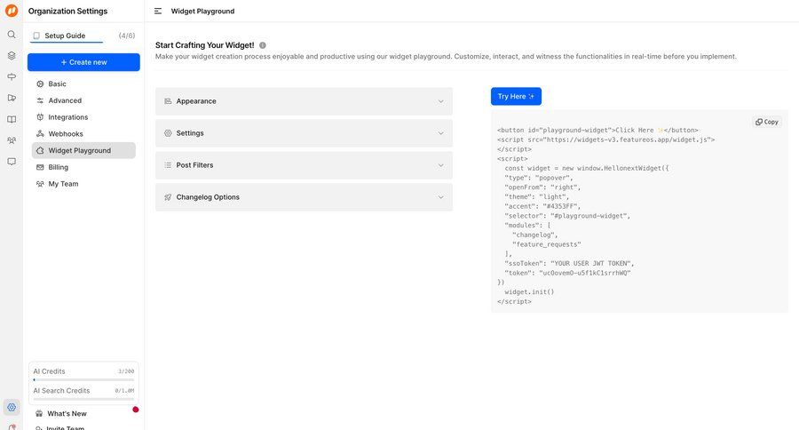Click the 0/1.0M search credits value

[x=124, y=391]
